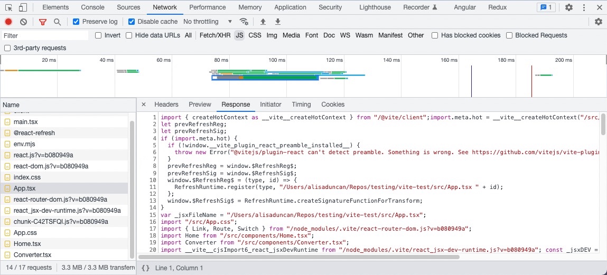Pretty print response with braces icon
This screenshot has width=607, height=275.
(x=146, y=268)
